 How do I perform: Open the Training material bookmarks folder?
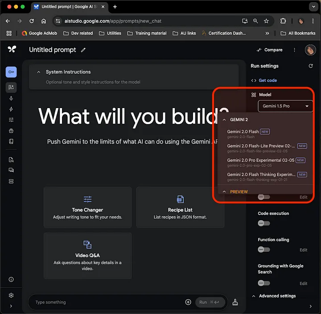[147, 33]
